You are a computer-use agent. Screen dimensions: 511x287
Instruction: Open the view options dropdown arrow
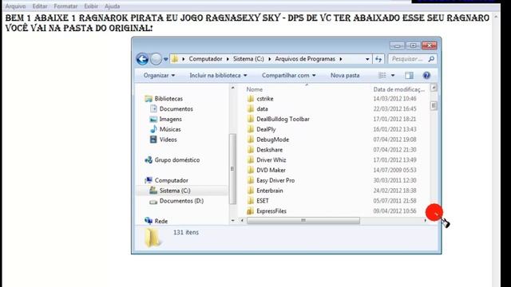pos(393,76)
